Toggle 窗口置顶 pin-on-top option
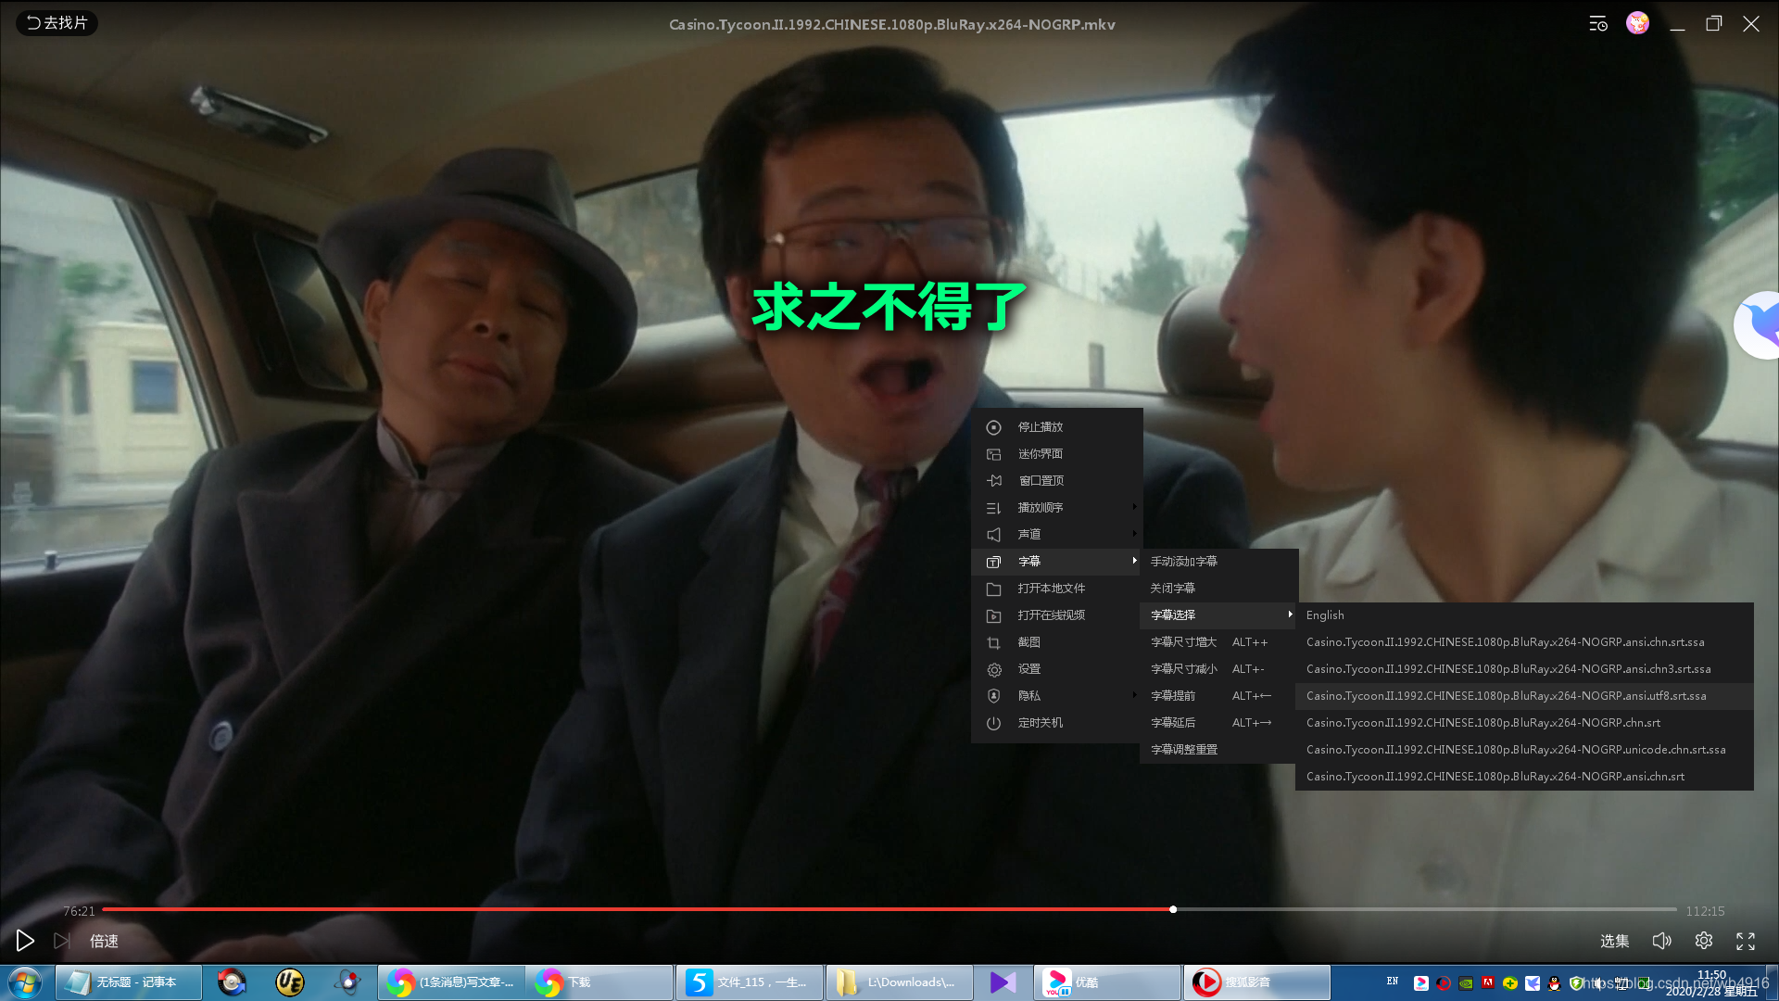 click(x=1041, y=481)
